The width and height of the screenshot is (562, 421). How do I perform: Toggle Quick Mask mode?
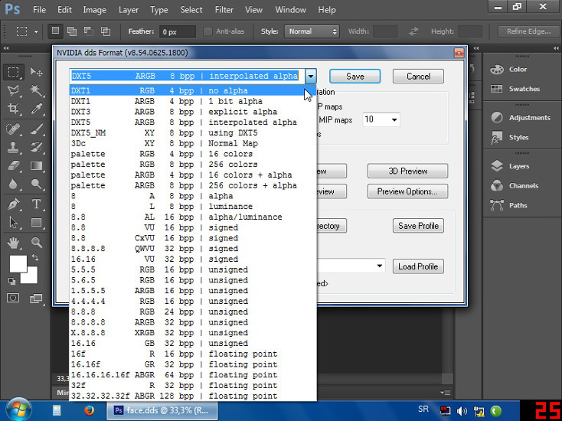pyautogui.click(x=13, y=298)
